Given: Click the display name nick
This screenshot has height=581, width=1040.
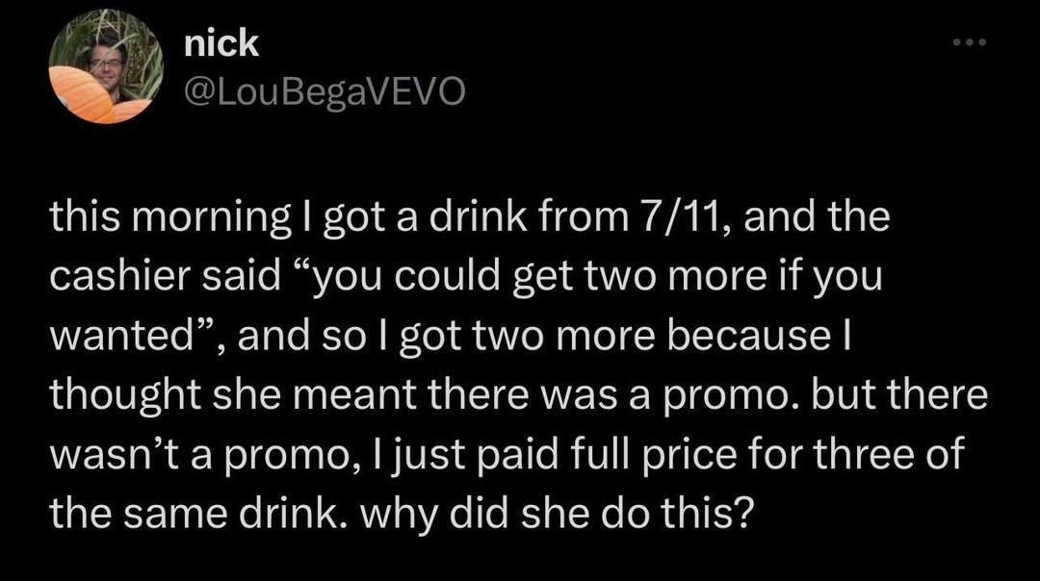Looking at the screenshot, I should tap(221, 44).
